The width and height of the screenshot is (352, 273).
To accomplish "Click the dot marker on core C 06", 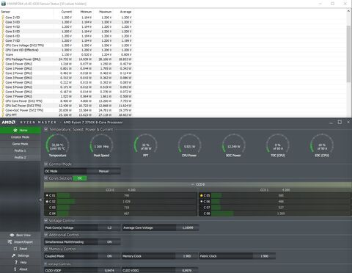I will (202, 202).
